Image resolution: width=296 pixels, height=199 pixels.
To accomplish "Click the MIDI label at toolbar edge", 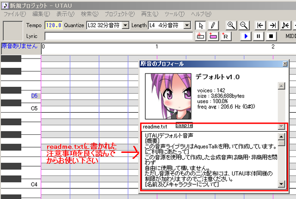I will pos(291,36).
